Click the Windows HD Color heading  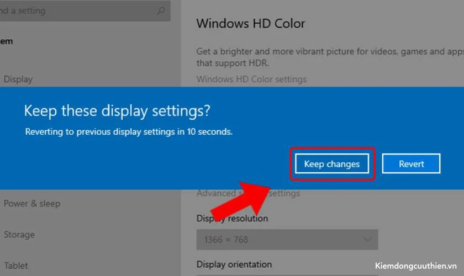(x=251, y=24)
